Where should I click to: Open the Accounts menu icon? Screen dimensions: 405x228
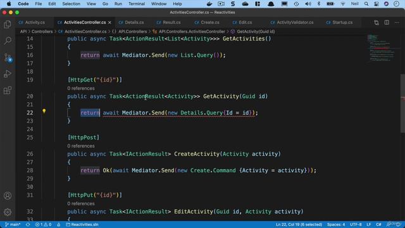click(x=8, y=196)
